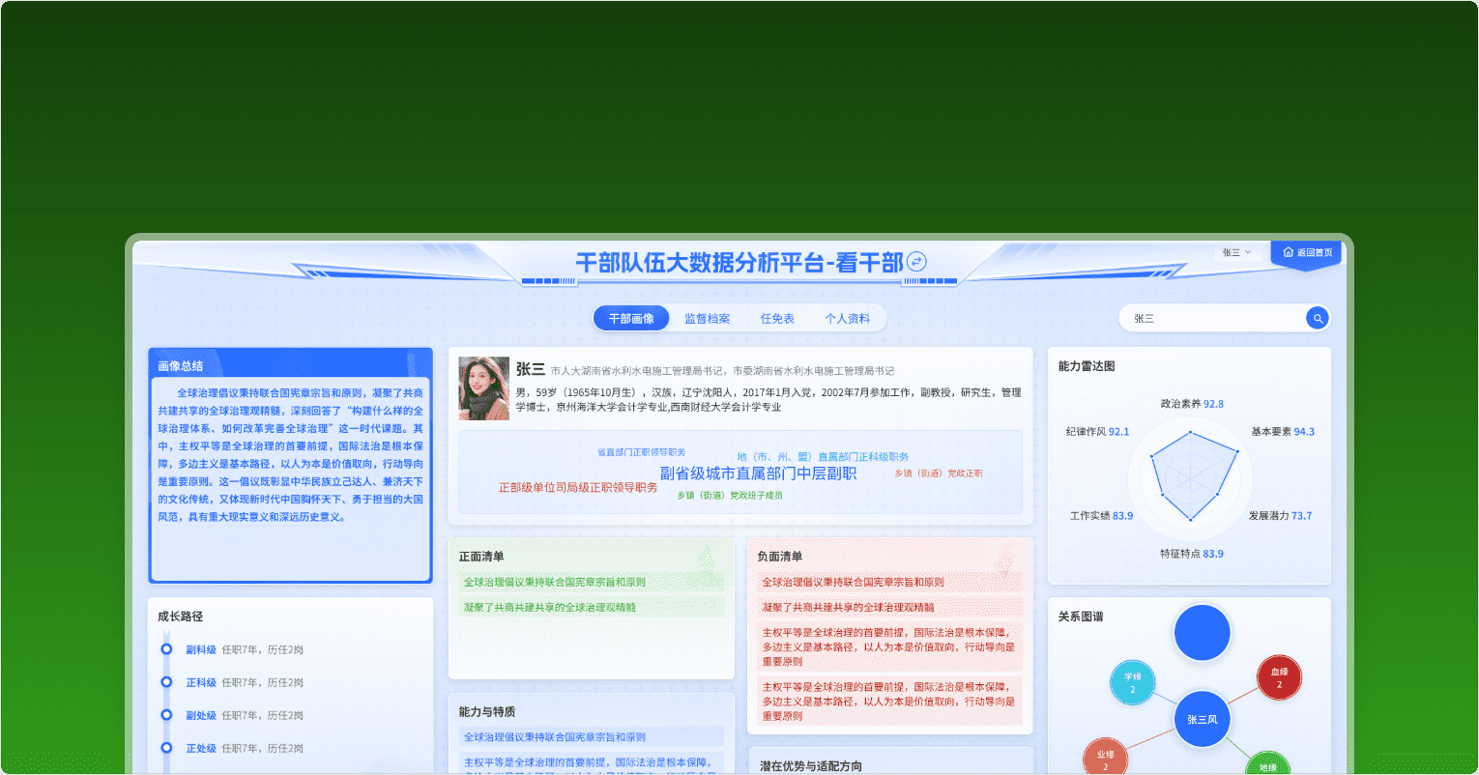Click the 学缘 relationship node
The image size is (1479, 775).
1132,683
